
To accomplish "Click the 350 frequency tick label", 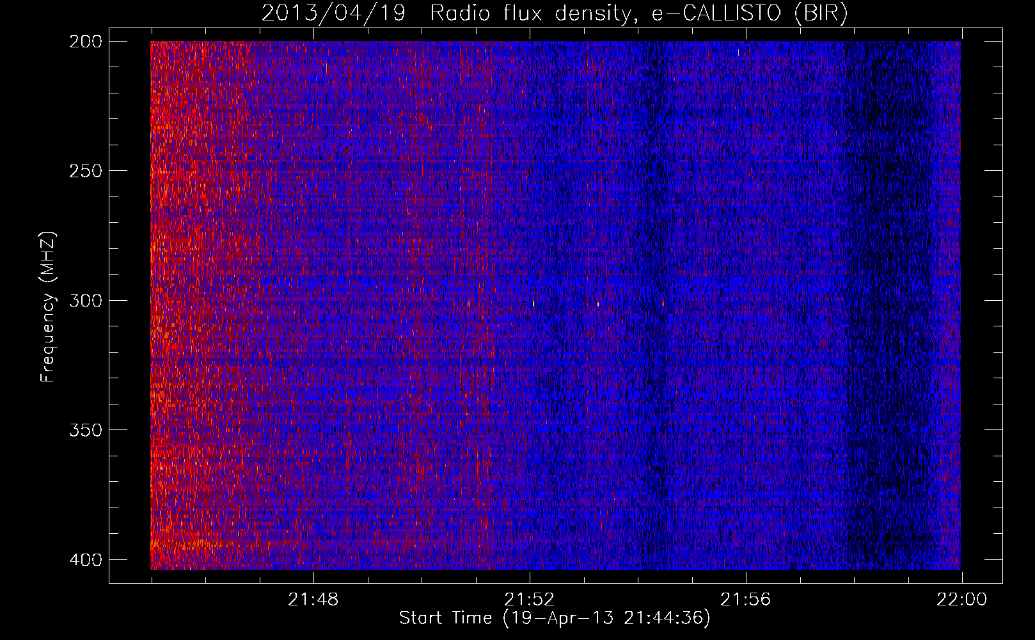I will click(x=85, y=430).
